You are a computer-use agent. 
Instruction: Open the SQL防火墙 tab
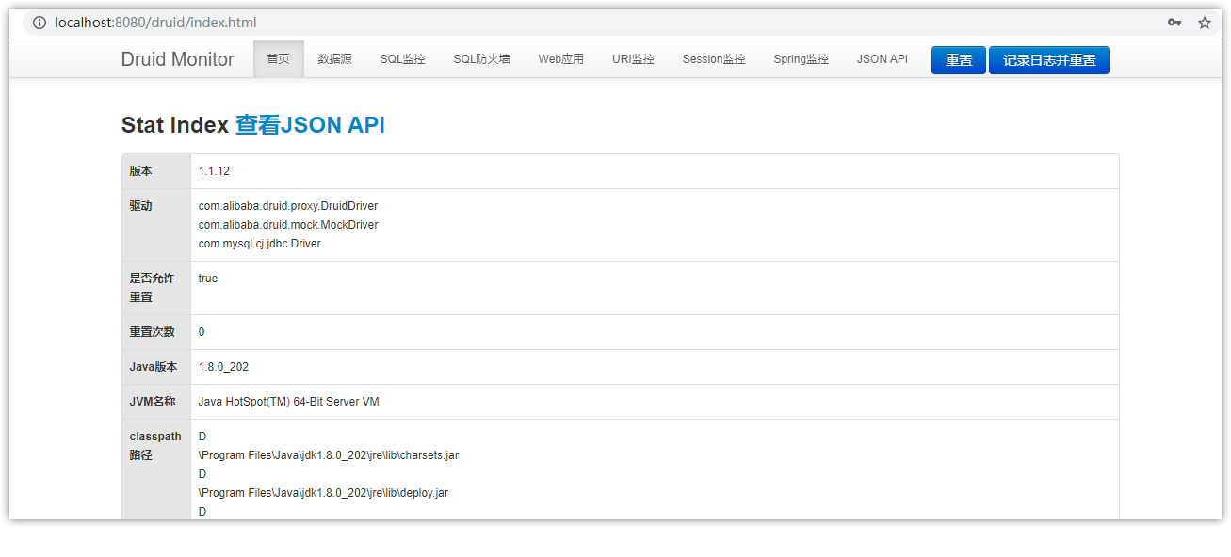(x=481, y=59)
